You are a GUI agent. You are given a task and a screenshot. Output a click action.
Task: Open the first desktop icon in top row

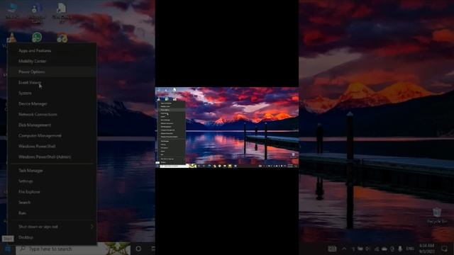coord(12,11)
